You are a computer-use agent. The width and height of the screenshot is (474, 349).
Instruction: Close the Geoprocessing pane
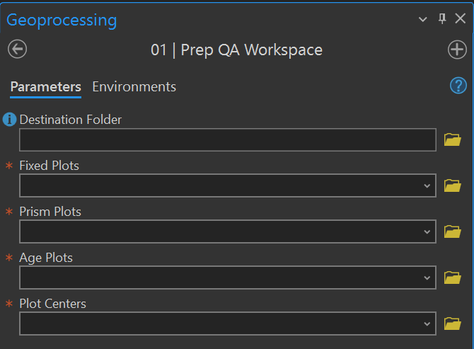[461, 19]
